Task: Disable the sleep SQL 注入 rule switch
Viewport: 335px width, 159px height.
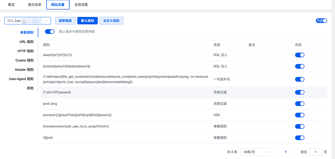Action: tap(300, 55)
